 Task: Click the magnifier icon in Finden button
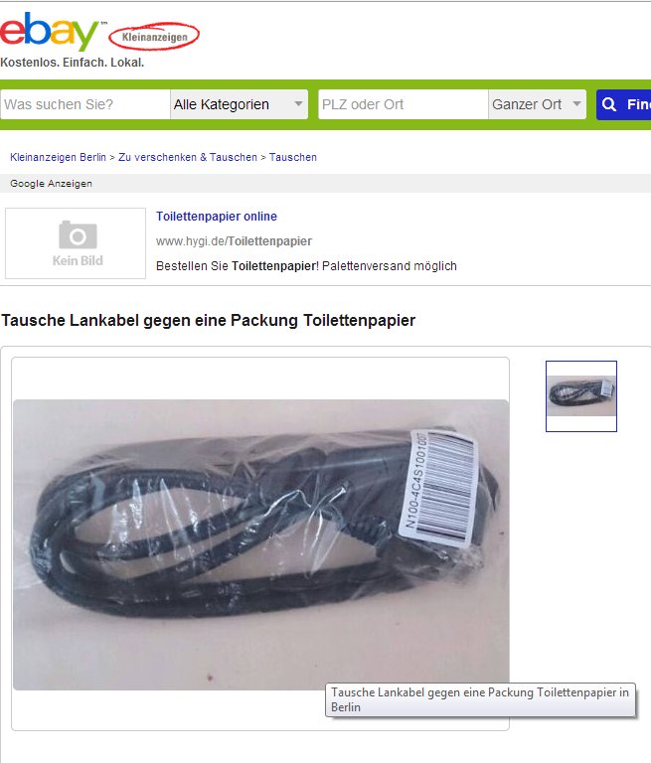pyautogui.click(x=609, y=104)
